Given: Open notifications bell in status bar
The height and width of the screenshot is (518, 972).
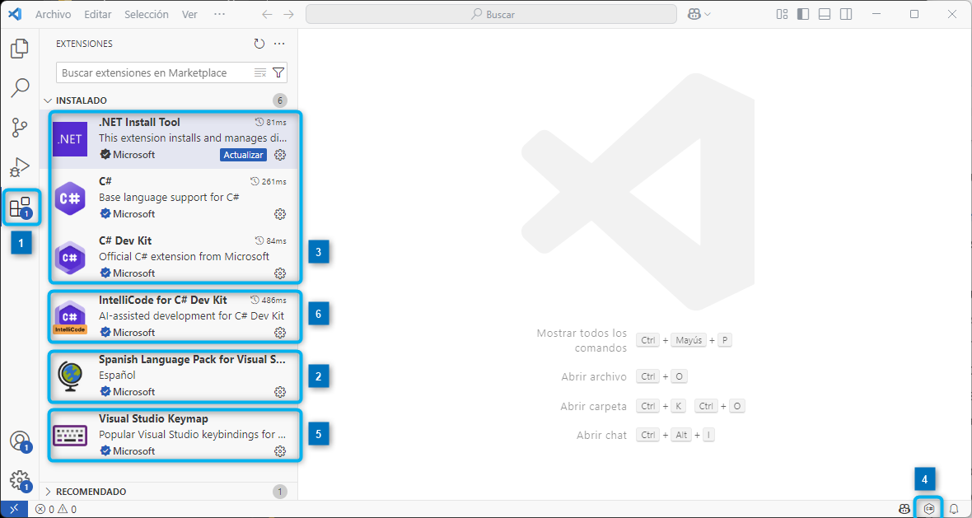Looking at the screenshot, I should pos(954,509).
